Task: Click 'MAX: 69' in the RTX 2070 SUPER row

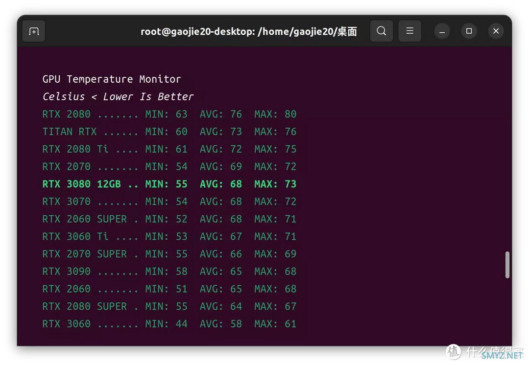Action: coord(275,254)
